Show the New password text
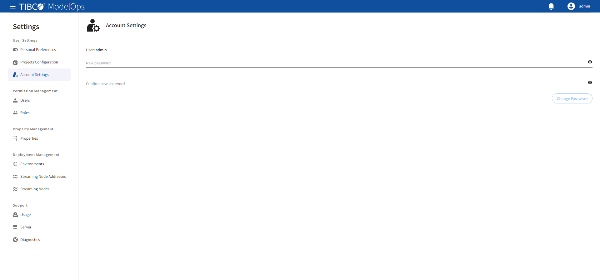The width and height of the screenshot is (600, 280). point(590,62)
